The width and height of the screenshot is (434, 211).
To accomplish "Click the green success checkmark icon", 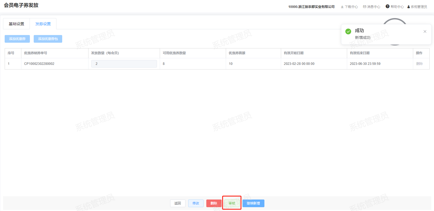I will tap(348, 31).
